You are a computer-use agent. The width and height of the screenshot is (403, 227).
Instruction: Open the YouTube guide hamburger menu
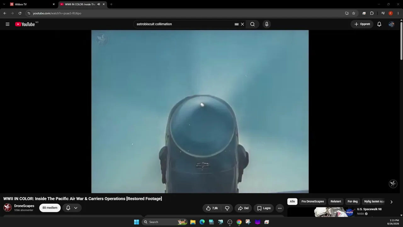pyautogui.click(x=8, y=24)
